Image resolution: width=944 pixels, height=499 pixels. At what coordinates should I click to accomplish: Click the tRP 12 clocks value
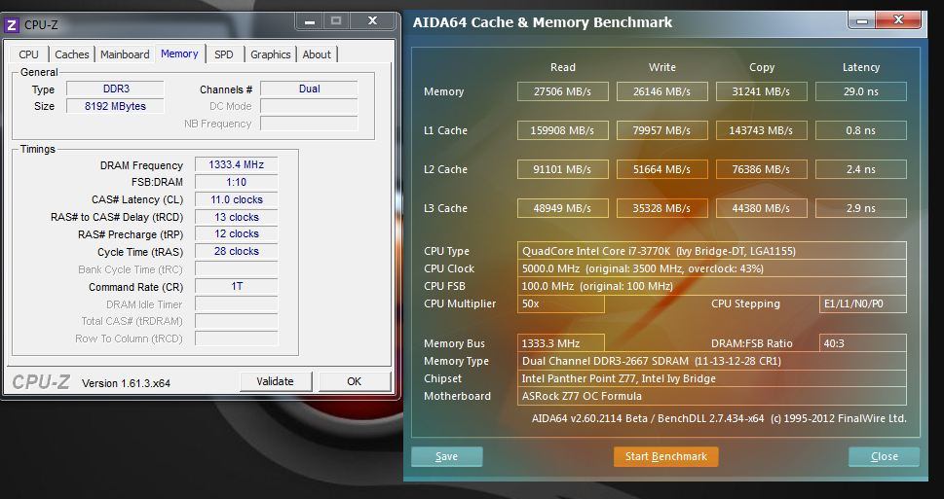(x=236, y=233)
